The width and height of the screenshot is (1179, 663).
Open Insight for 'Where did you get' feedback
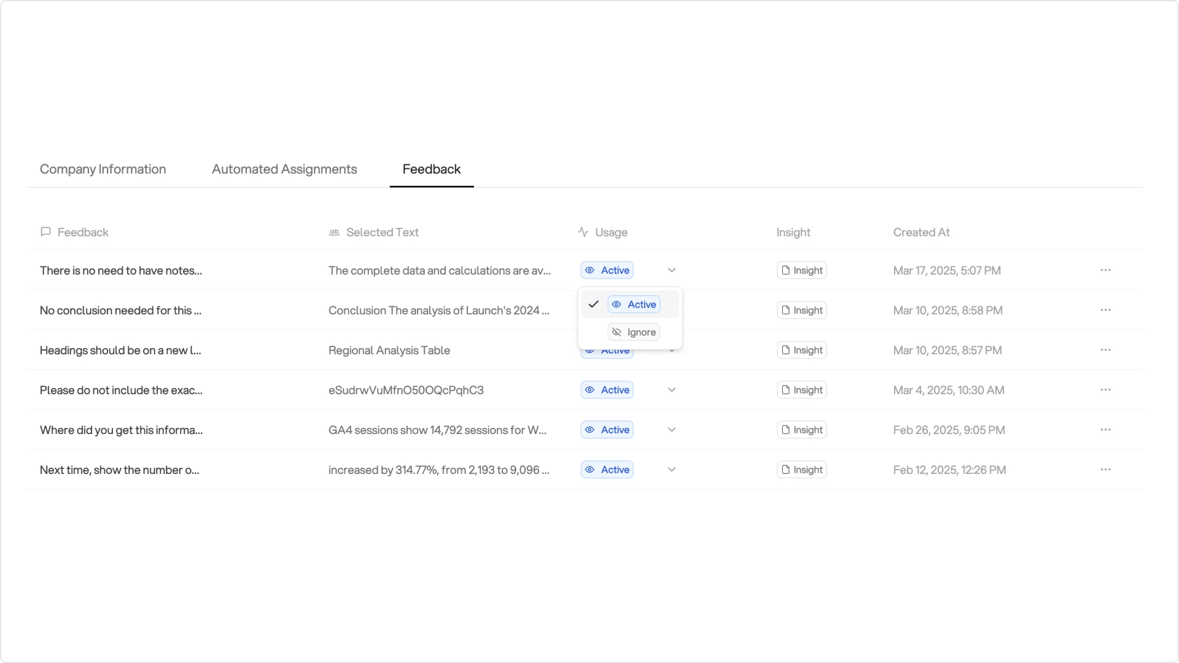801,430
